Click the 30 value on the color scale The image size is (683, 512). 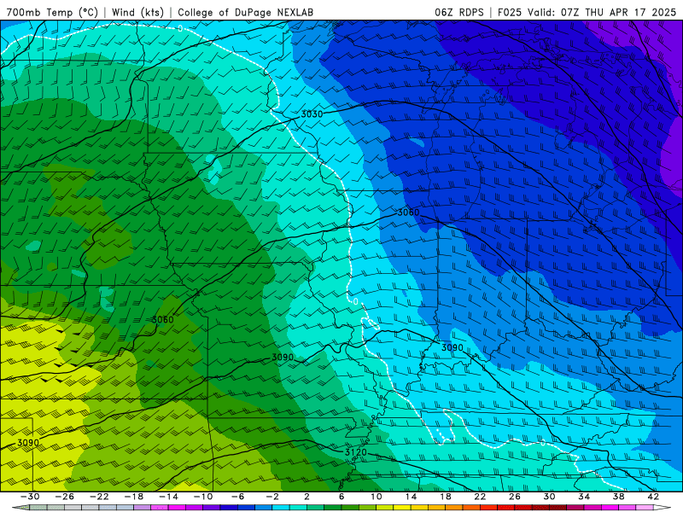coord(549,497)
